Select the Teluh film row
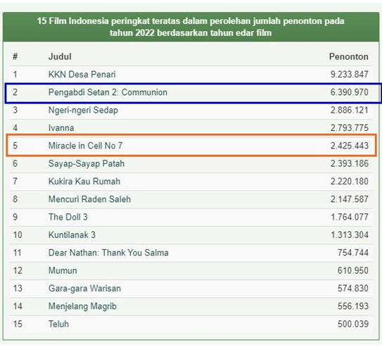This screenshot has width=382, height=347. [191, 324]
